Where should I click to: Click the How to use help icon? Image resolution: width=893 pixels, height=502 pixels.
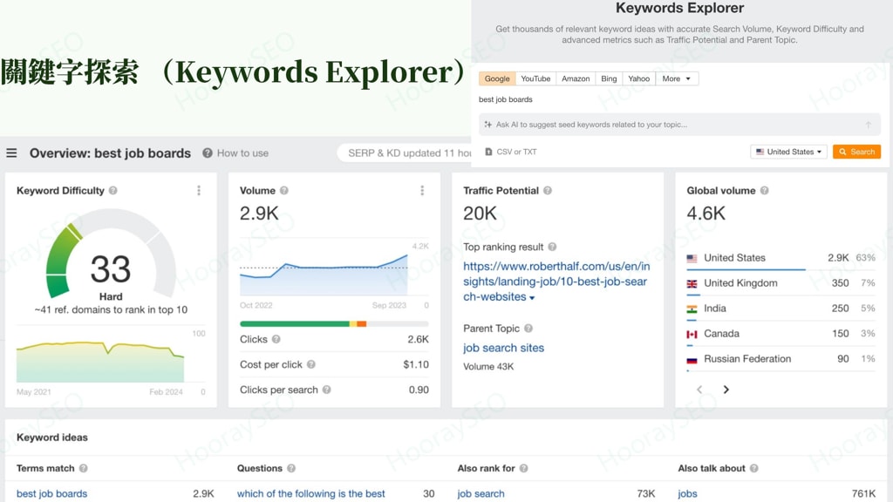[x=206, y=153]
